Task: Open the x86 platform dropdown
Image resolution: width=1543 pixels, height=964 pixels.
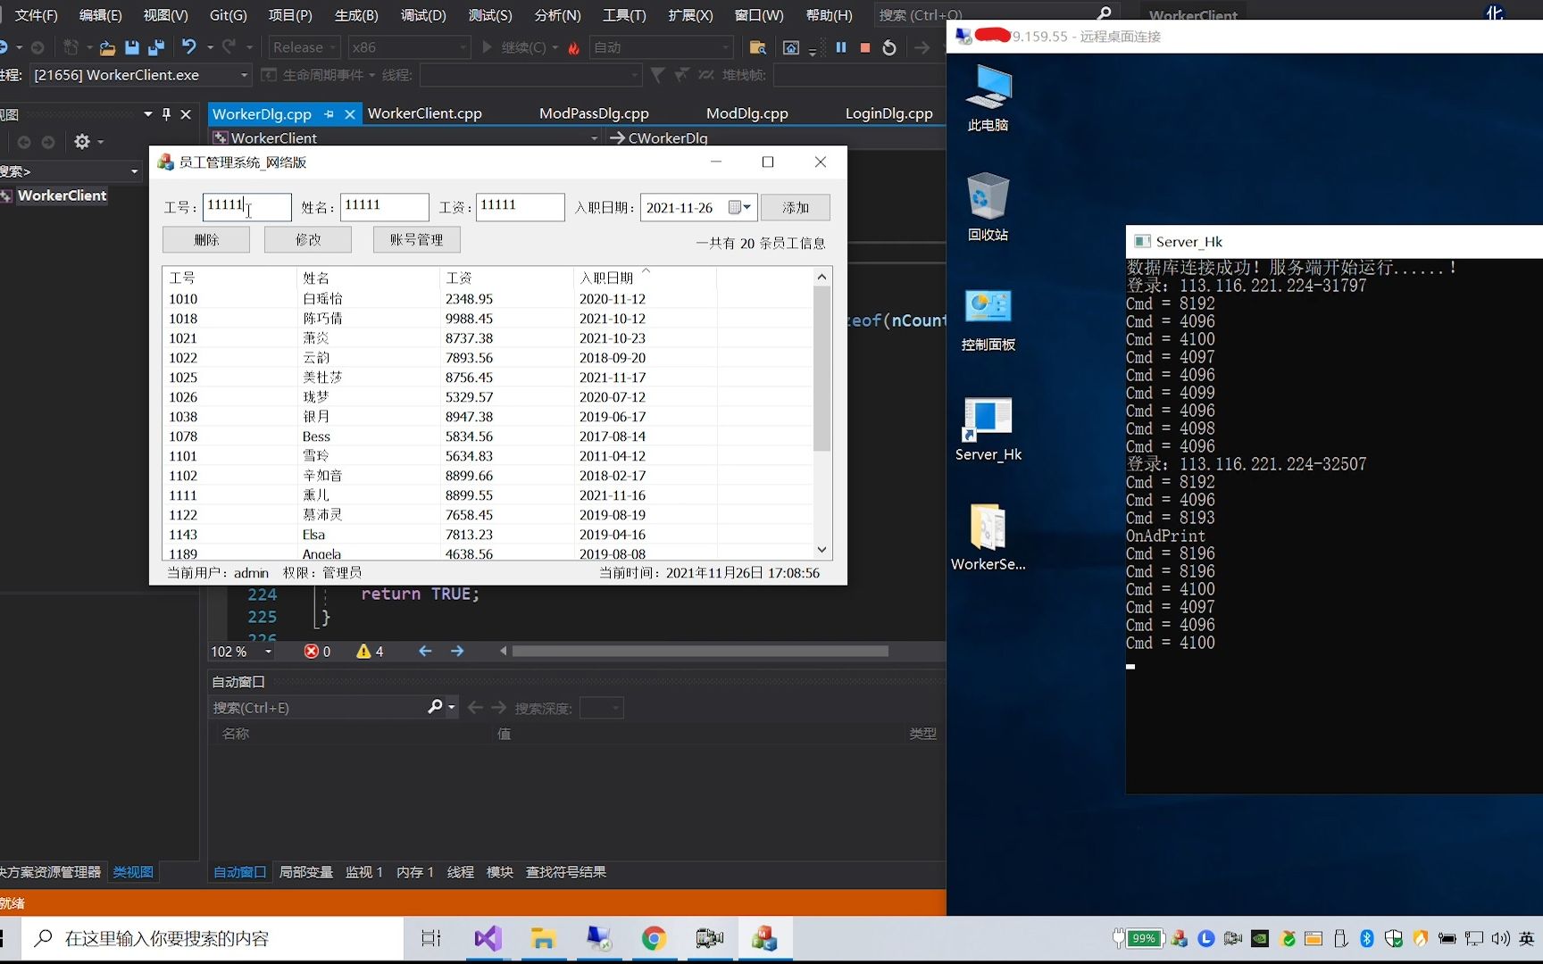Action: pos(409,46)
